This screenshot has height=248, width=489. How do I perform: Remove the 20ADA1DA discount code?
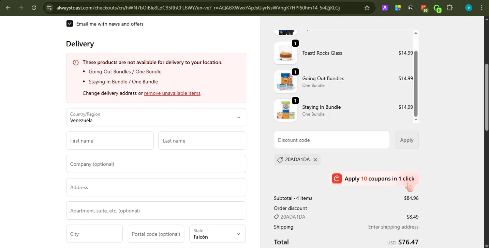coord(315,160)
